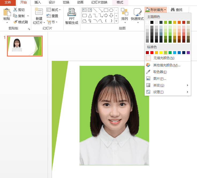Pick standard purple color swatch
This screenshot has height=178, width=197.
[x=188, y=52]
